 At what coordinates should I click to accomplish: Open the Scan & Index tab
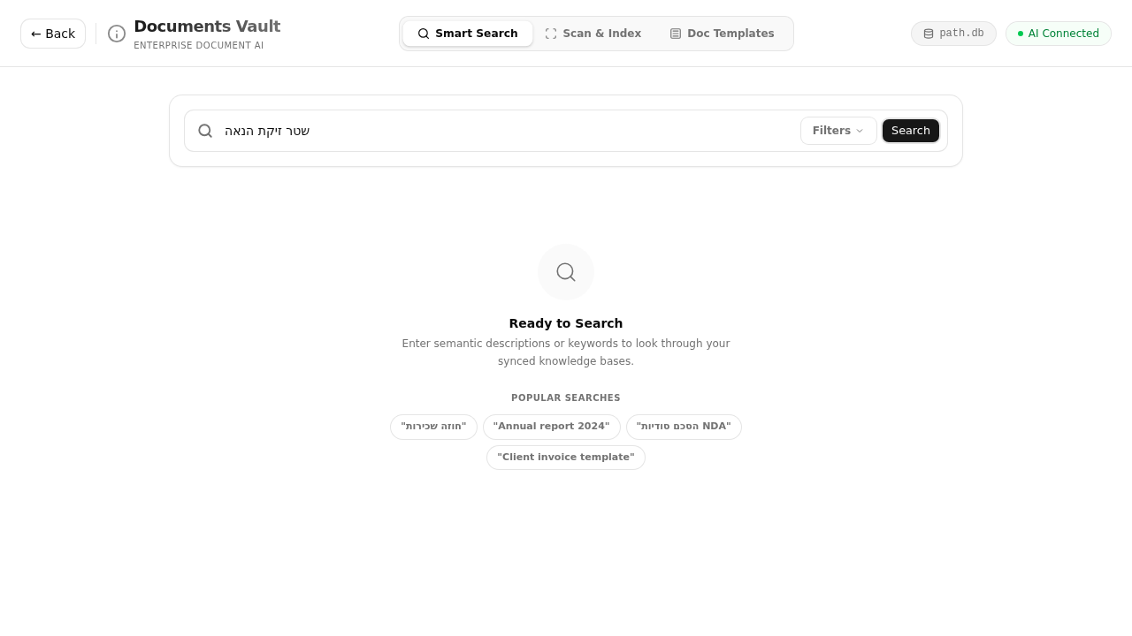[x=593, y=34]
